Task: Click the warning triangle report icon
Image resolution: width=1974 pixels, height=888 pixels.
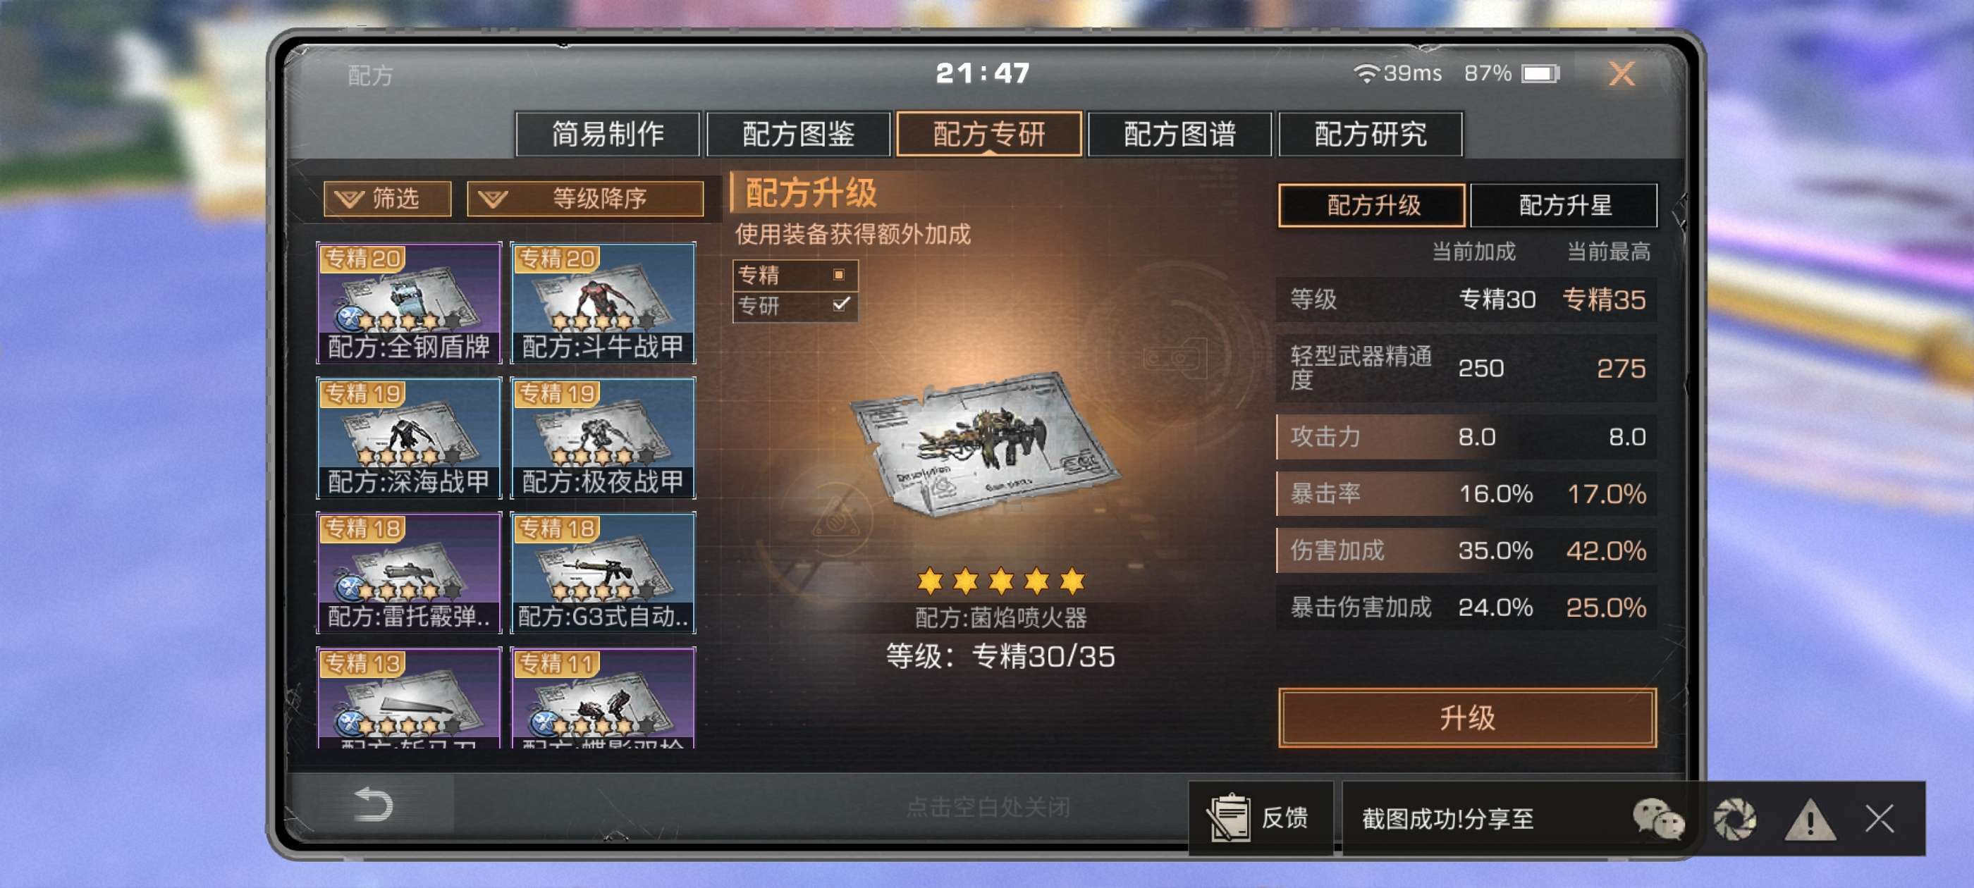Action: point(1810,819)
